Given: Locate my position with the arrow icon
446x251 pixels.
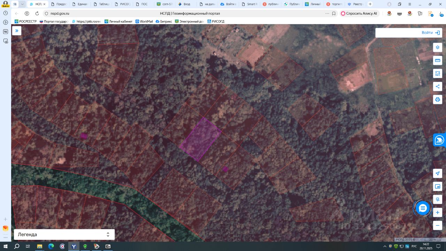Looking at the screenshot, I should (438, 174).
